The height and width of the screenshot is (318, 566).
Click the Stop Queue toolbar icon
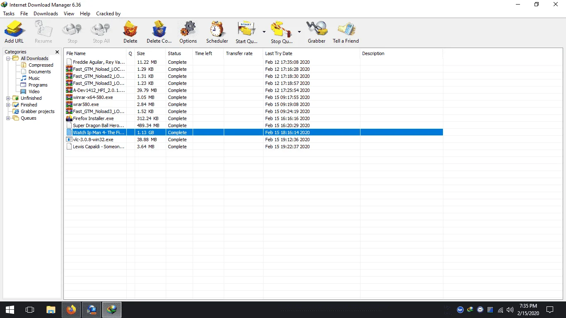tap(281, 29)
